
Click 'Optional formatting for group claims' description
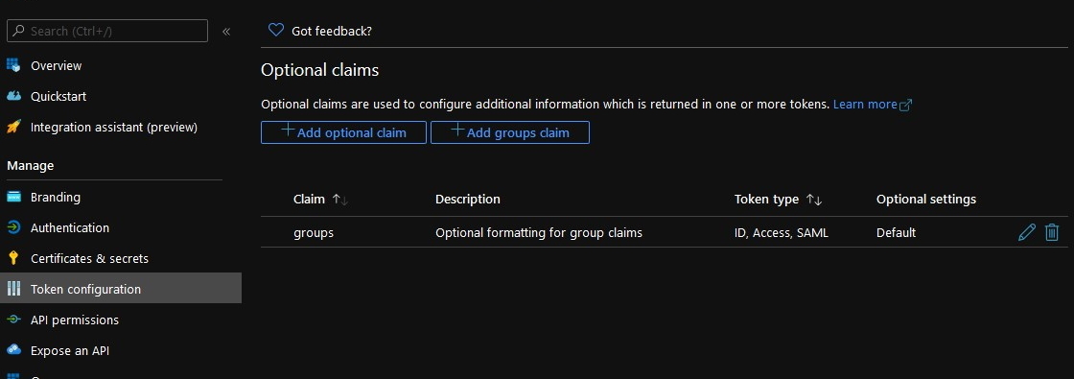click(539, 232)
